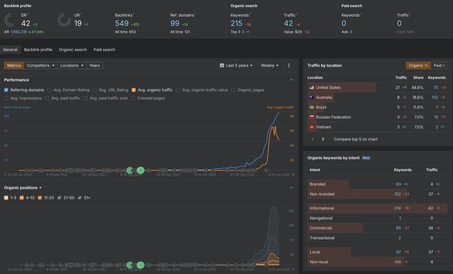453x274 pixels.
Task: Toggle the orange 4–10 positions color checkbox
Action: pos(22,198)
